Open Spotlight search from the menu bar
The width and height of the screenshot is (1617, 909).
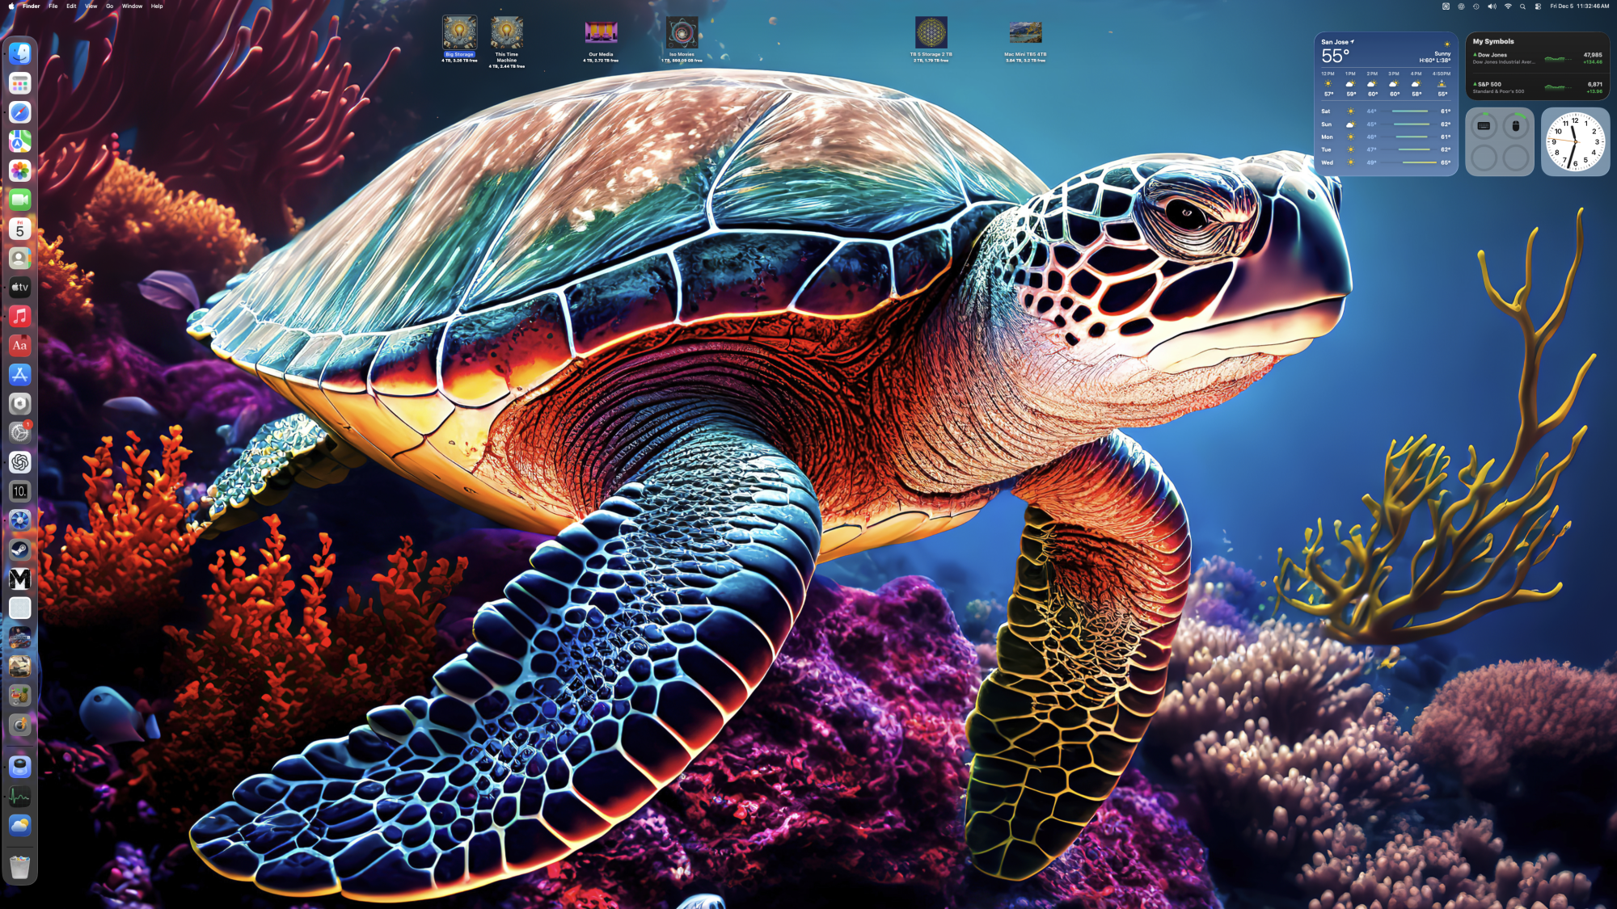(1523, 6)
